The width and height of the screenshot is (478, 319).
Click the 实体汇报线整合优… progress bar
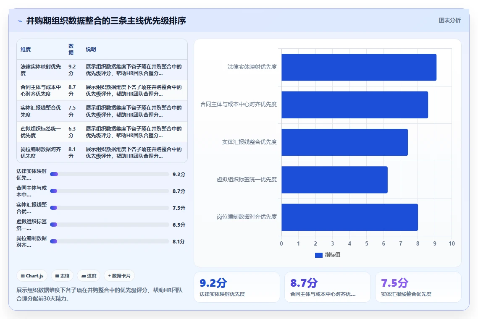point(110,208)
